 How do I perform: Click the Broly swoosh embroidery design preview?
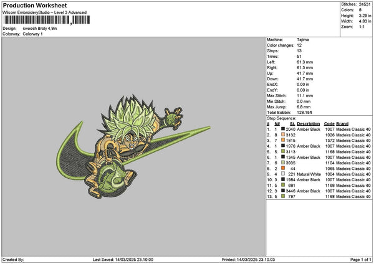pyautogui.click(x=133, y=146)
